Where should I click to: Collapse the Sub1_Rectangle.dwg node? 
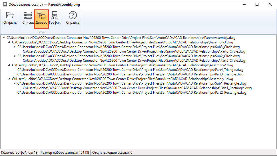[x=15, y=83]
